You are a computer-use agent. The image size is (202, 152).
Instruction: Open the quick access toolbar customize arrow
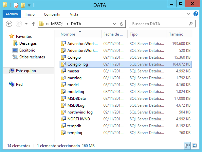29,6
